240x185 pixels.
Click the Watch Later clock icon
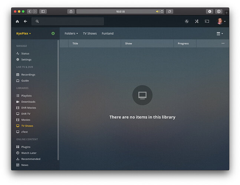[x=18, y=153]
